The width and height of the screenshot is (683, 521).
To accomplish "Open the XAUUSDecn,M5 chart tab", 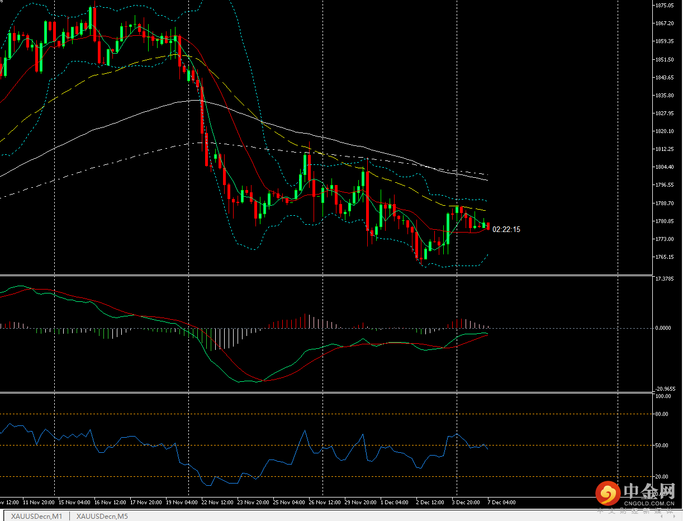I will point(102,516).
